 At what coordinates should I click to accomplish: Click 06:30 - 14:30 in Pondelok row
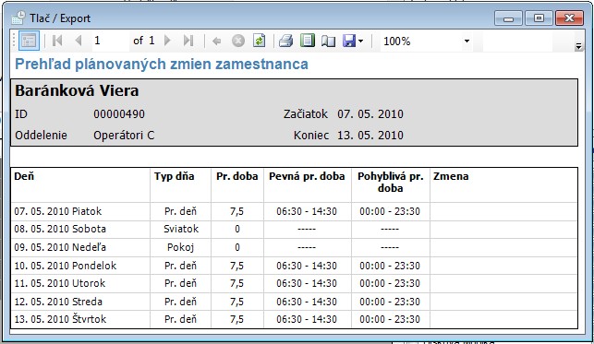coord(307,266)
